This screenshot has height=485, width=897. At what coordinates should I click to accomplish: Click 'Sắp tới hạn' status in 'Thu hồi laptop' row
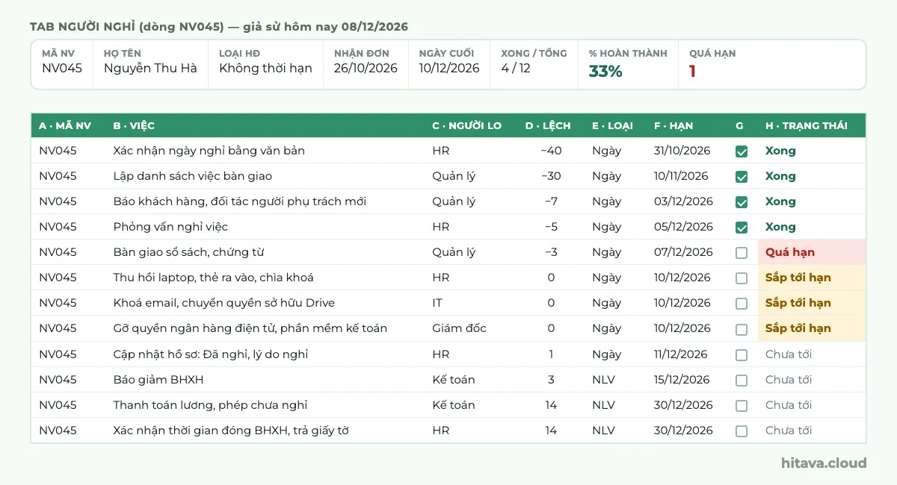(812, 278)
